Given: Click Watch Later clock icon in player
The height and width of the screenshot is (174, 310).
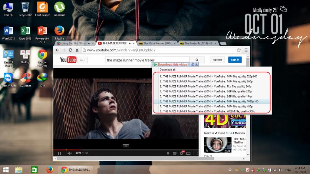Looking at the screenshot, I should coord(168,153).
